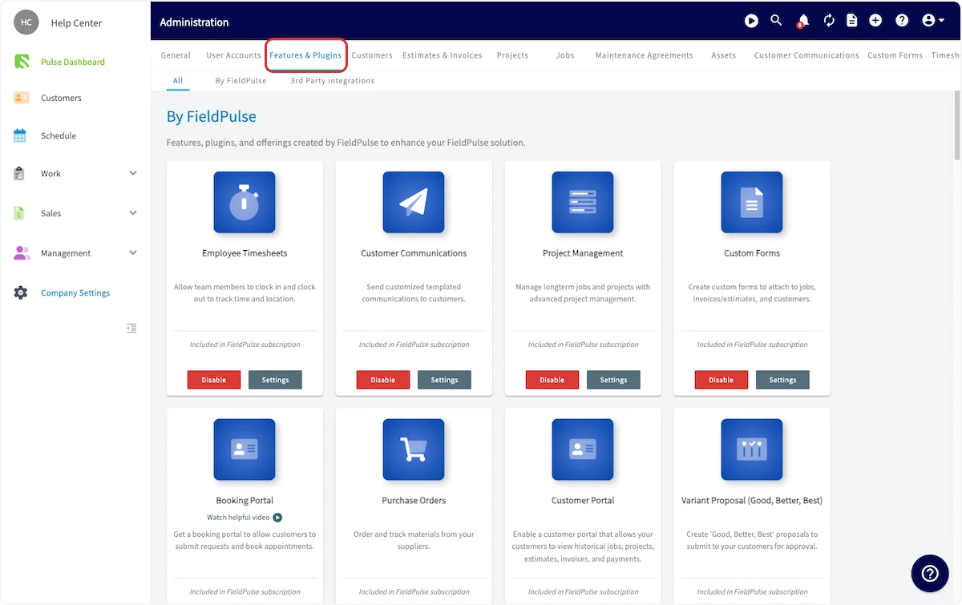The width and height of the screenshot is (962, 605).
Task: Open Employee Timesheets Settings
Action: click(x=275, y=380)
